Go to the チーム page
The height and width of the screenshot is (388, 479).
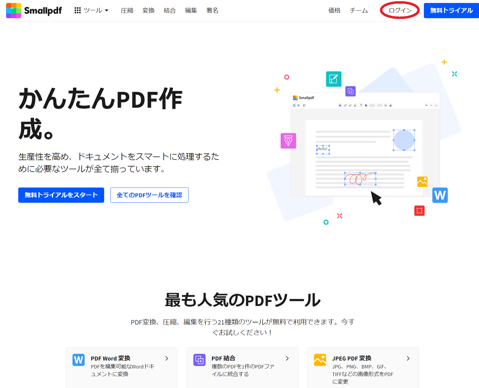tap(359, 10)
